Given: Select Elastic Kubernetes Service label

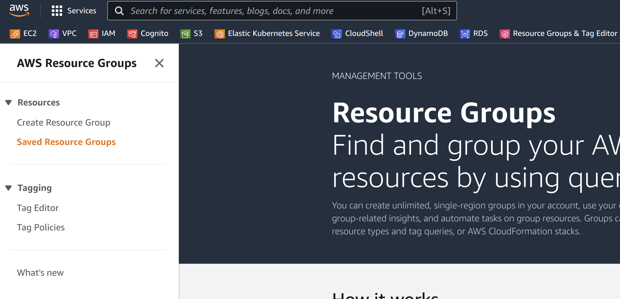Looking at the screenshot, I should point(274,33).
